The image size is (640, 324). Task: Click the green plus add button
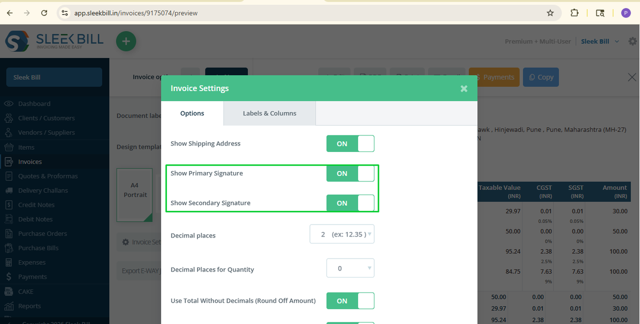pos(126,41)
